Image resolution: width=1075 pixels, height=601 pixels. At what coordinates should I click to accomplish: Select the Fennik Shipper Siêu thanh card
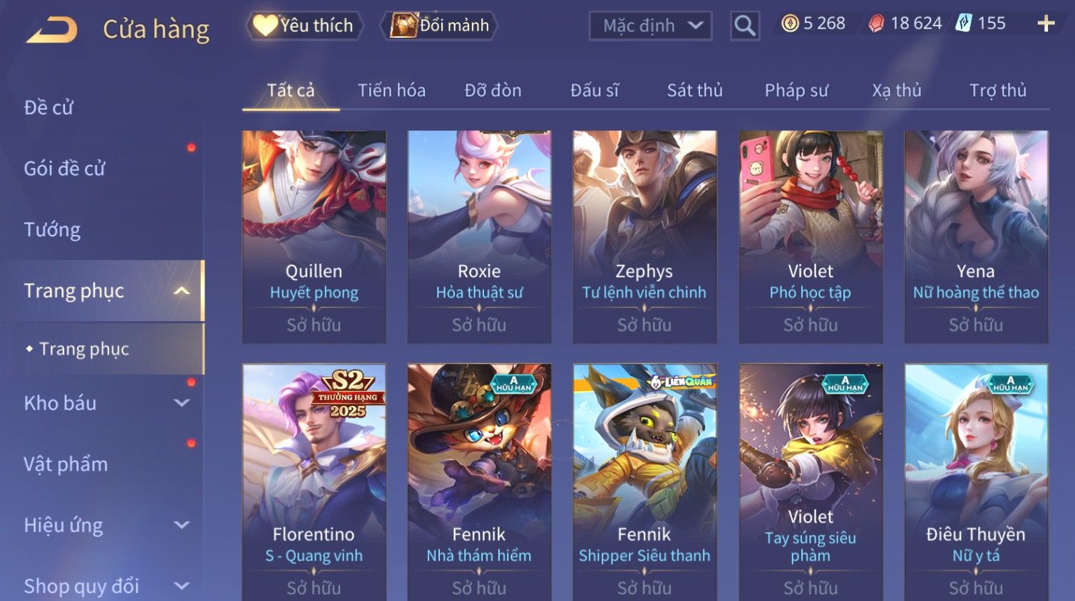click(x=644, y=482)
